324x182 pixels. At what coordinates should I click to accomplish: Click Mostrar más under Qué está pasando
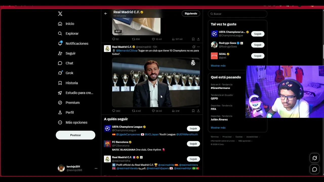click(x=218, y=128)
